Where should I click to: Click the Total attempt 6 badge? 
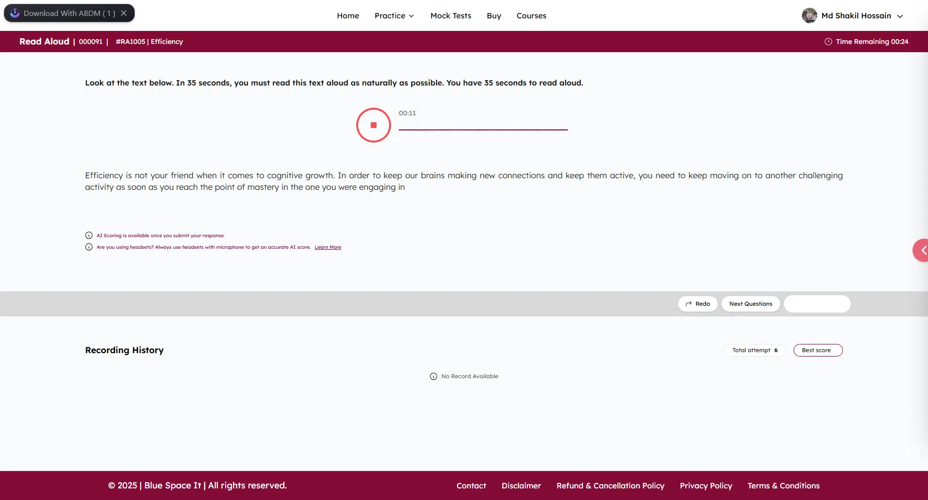pos(754,350)
